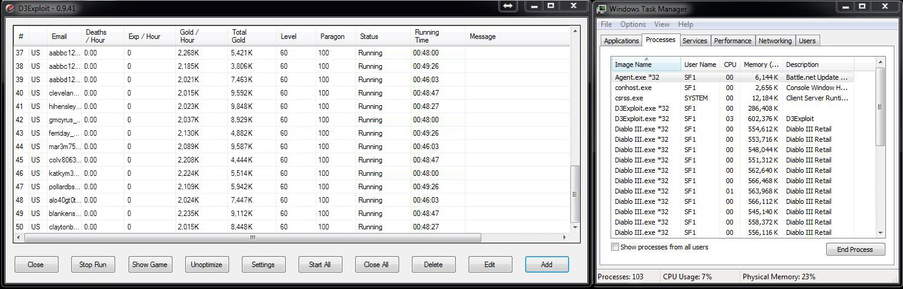Switch to the Performance tab
903x289 pixels.
(x=732, y=41)
